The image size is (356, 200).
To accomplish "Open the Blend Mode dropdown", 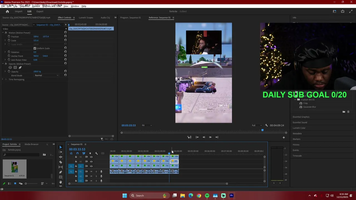I will 46,75.
